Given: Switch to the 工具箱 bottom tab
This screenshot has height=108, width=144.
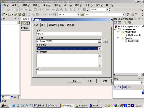Looking at the screenshot, I should 5,97.
